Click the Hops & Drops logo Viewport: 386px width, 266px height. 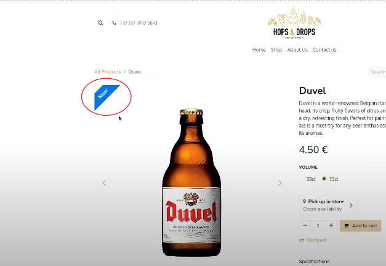(294, 23)
